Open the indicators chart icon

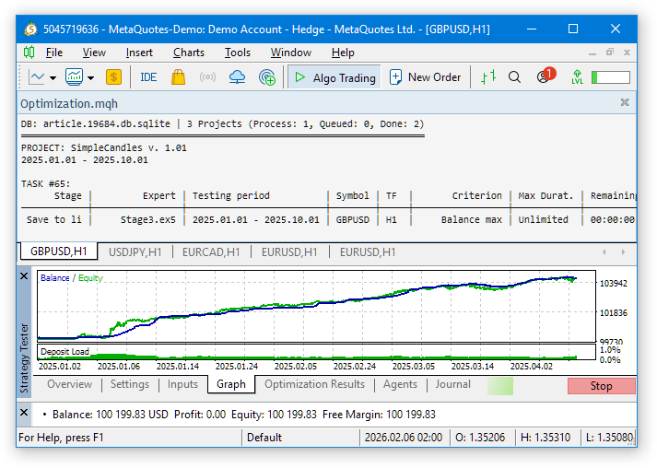pyautogui.click(x=74, y=77)
